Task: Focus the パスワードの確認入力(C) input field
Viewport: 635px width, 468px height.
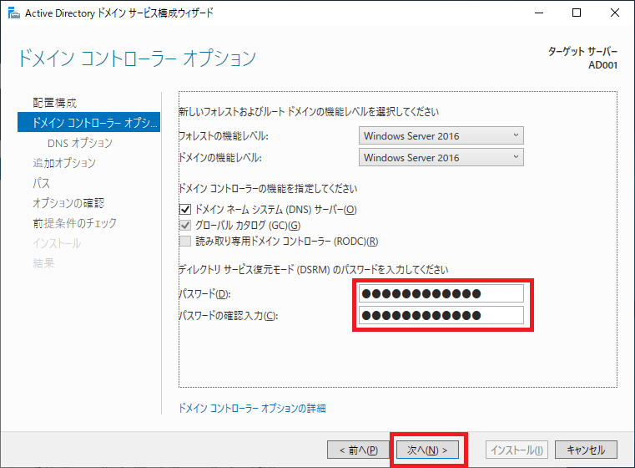Action: [x=441, y=315]
